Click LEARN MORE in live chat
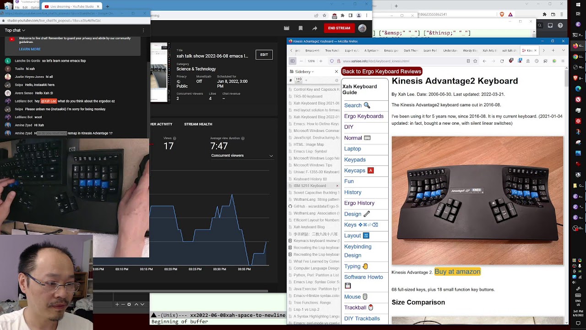The image size is (586, 330). (x=30, y=49)
